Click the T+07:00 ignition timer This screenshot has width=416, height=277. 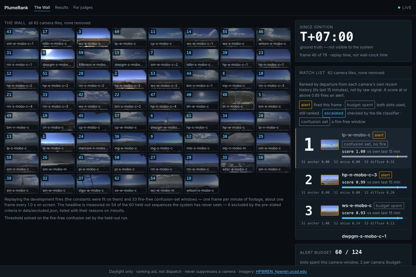coord(326,37)
